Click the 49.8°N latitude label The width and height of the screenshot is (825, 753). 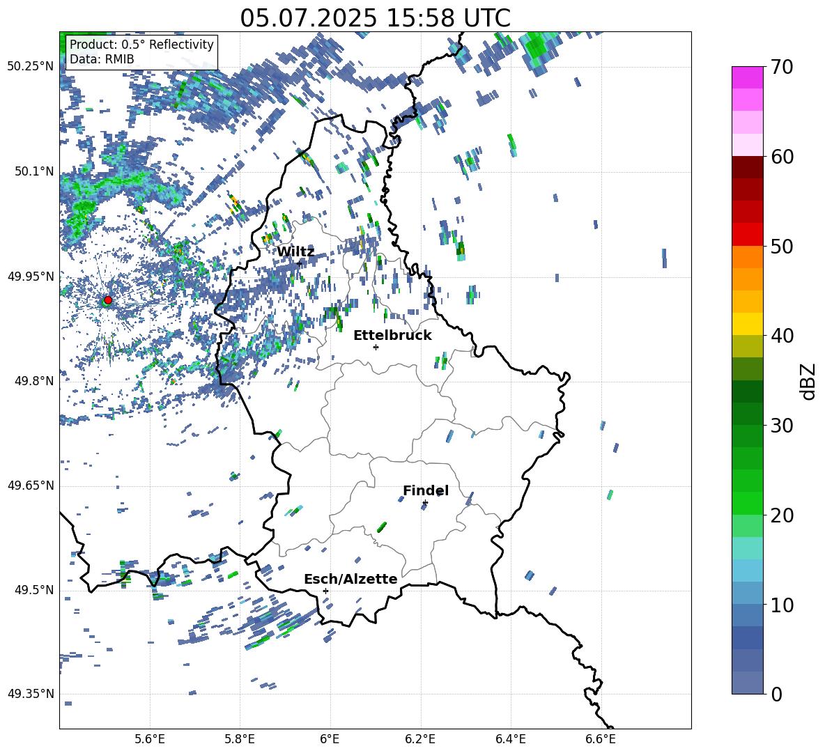coord(35,381)
